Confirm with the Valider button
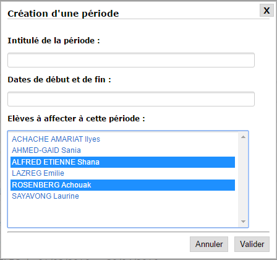This screenshot has height=260, width=277. pos(252,244)
